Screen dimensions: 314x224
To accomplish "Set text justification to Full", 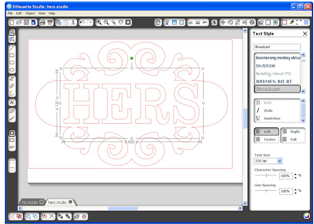I will 293,139.
